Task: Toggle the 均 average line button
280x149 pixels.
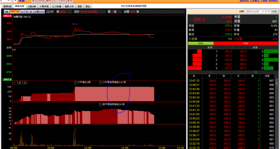Action: pos(17,12)
